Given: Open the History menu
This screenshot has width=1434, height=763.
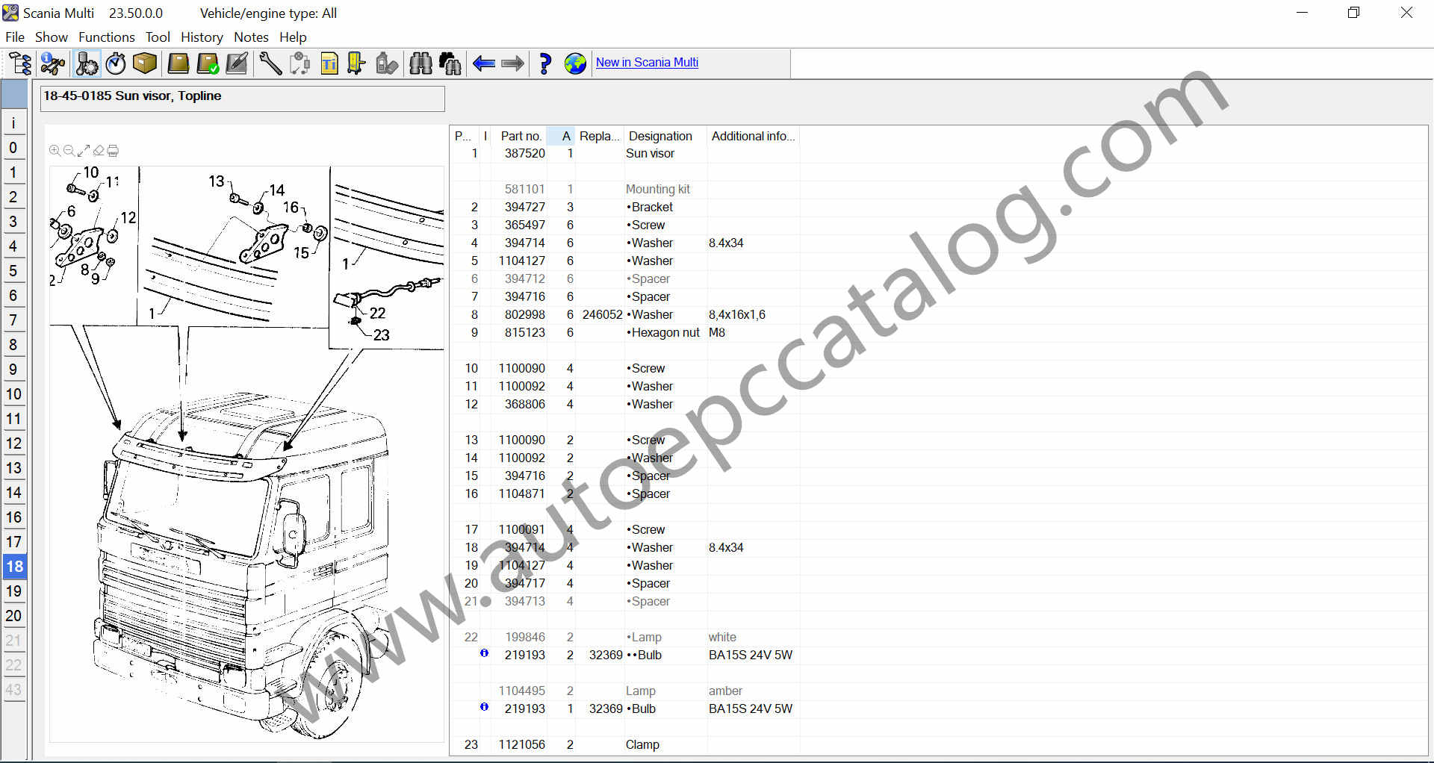Looking at the screenshot, I should point(202,37).
